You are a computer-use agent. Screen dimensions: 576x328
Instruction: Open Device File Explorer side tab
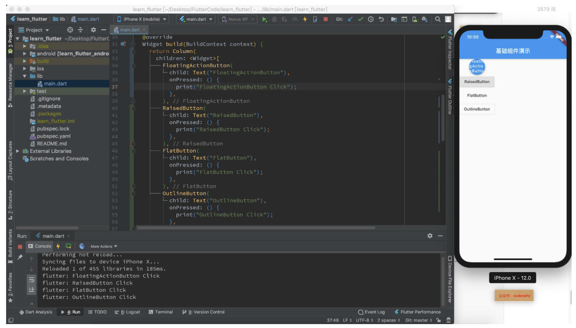(450, 280)
